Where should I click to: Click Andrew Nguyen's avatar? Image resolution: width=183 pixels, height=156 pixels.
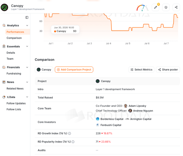click(130, 111)
